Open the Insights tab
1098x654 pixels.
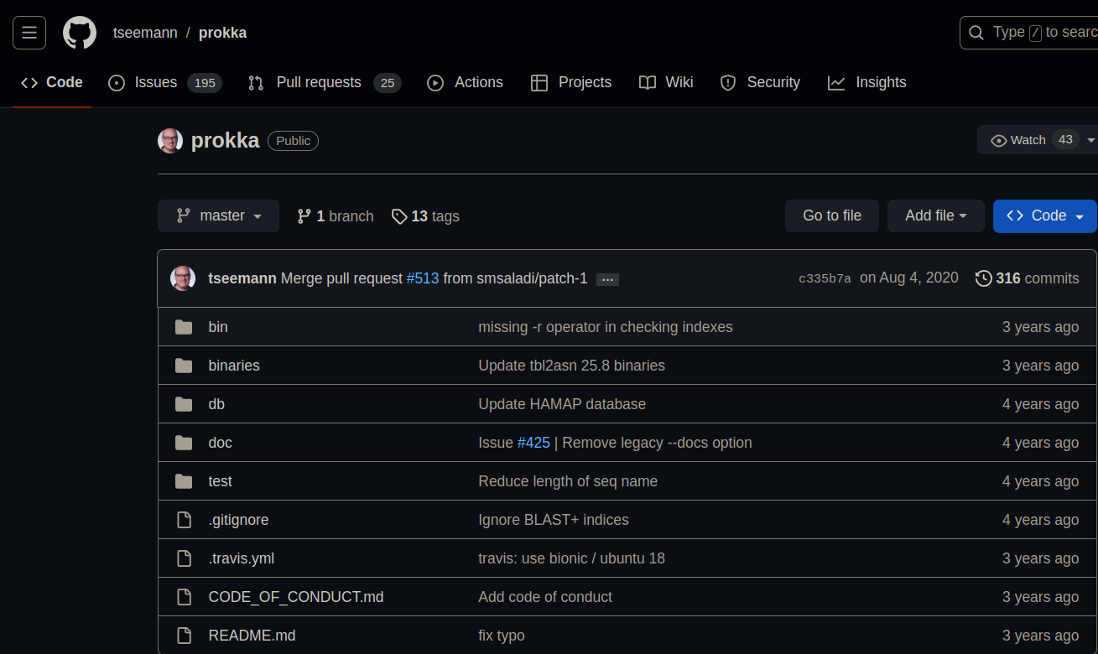pos(866,82)
